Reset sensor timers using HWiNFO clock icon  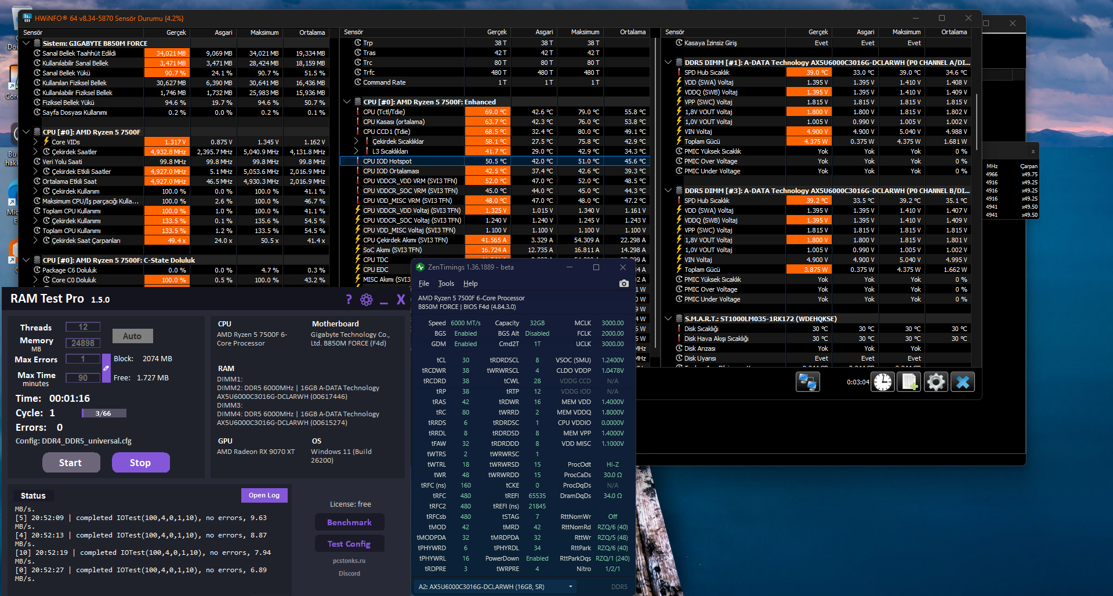click(x=883, y=382)
